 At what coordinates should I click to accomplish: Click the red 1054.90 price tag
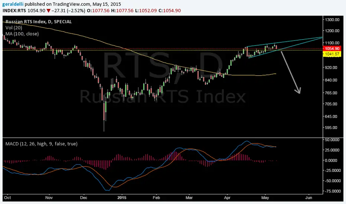tap(332, 49)
